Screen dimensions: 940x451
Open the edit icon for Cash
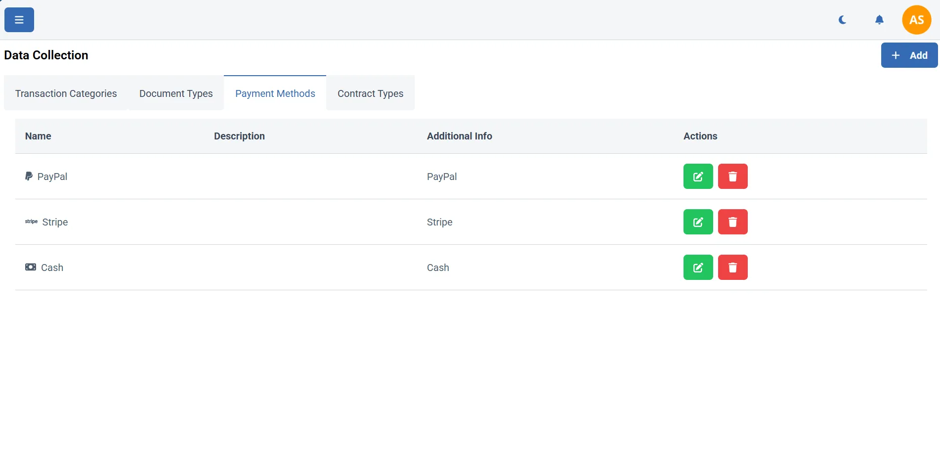(697, 267)
